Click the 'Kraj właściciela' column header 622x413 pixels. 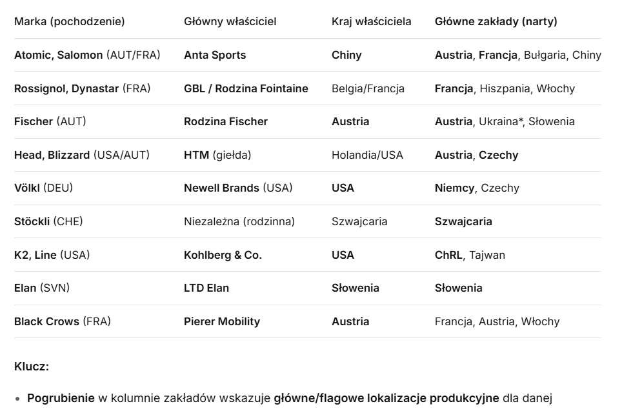pos(371,21)
